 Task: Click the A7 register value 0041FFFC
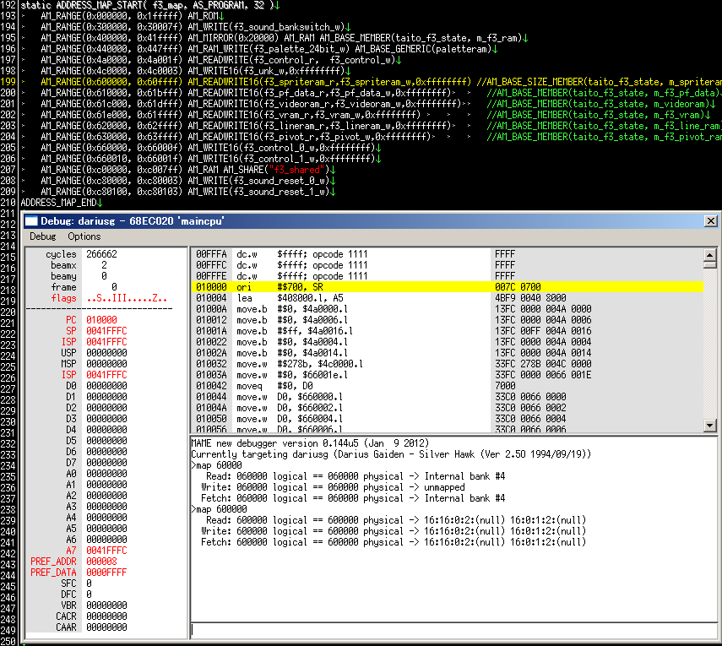pos(106,550)
